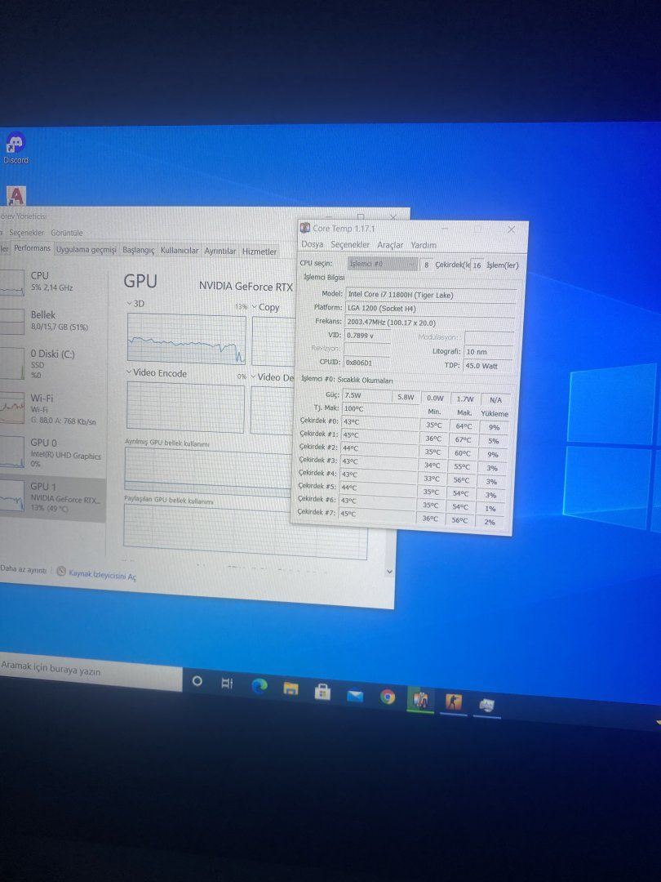Click the VID value 0.7899 v

[367, 336]
